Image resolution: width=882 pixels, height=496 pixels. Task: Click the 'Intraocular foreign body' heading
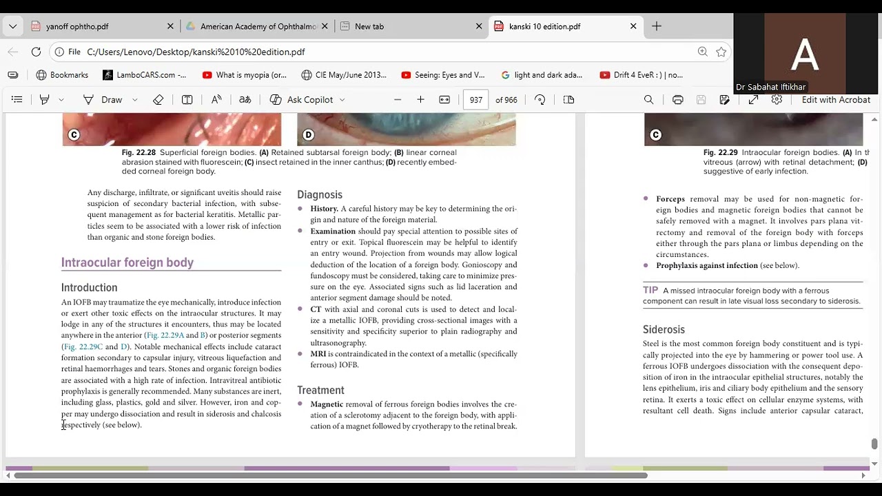pyautogui.click(x=127, y=262)
